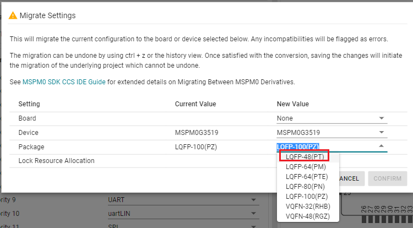This screenshot has height=228, width=413.
Task: Click the Cancel button
Action: point(349,178)
